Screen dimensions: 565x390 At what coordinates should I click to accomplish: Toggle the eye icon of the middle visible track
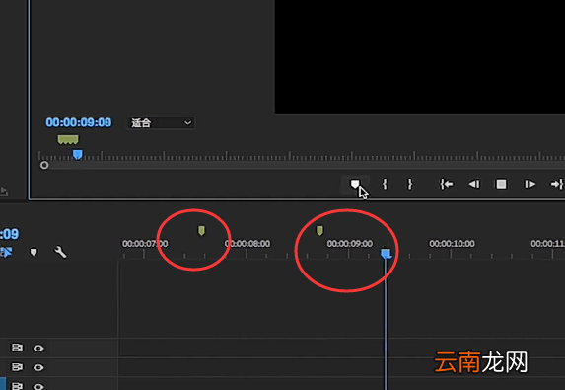click(x=38, y=367)
